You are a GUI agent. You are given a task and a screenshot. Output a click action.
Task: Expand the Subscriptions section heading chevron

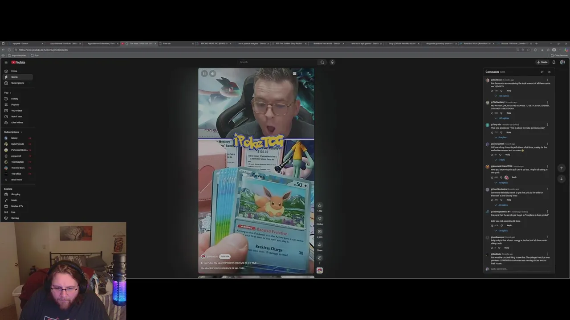point(21,132)
